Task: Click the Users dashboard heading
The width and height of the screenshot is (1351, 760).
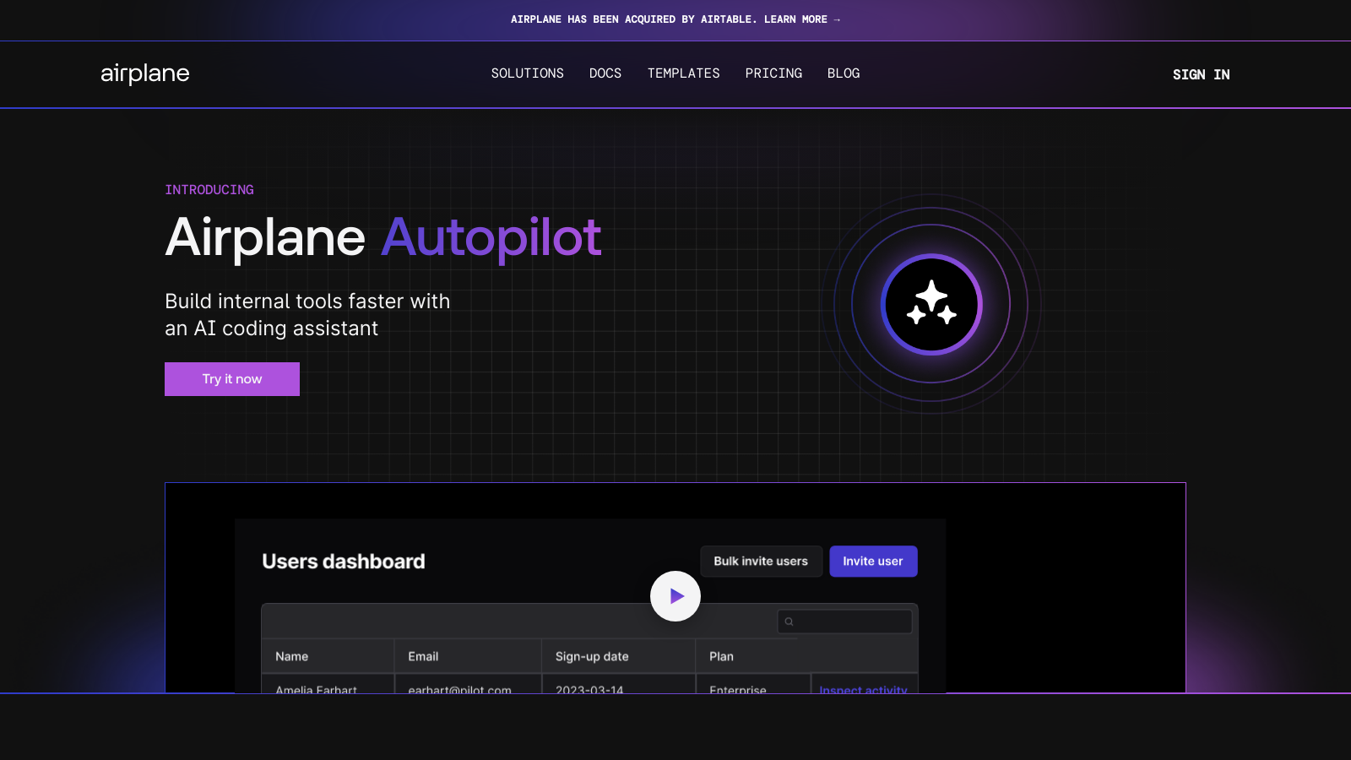Action: [344, 562]
